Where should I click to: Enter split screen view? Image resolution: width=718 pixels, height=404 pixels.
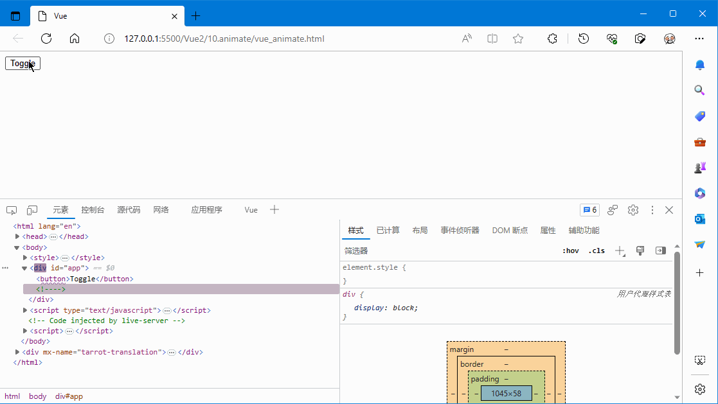[x=492, y=39]
